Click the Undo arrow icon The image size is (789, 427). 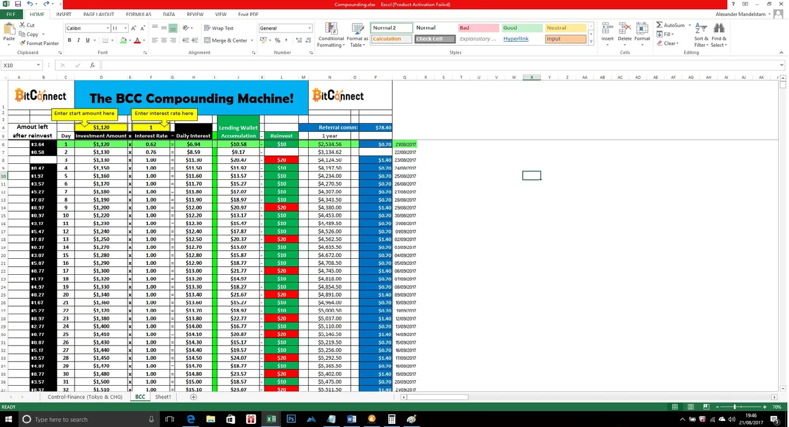tap(30, 4)
